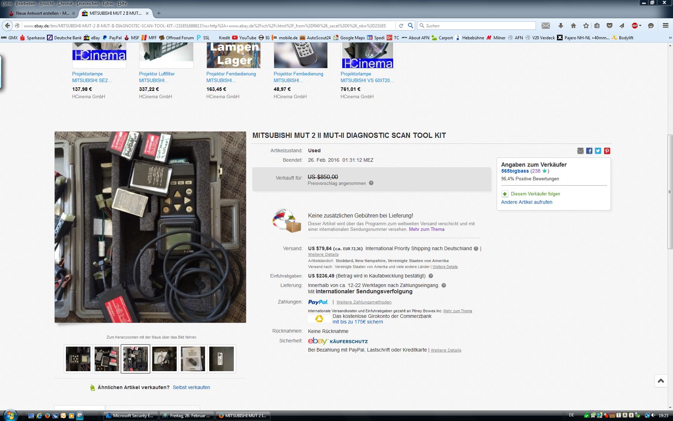The height and width of the screenshot is (421, 673).
Task: Open the downloads arrow icon
Action: (560, 26)
